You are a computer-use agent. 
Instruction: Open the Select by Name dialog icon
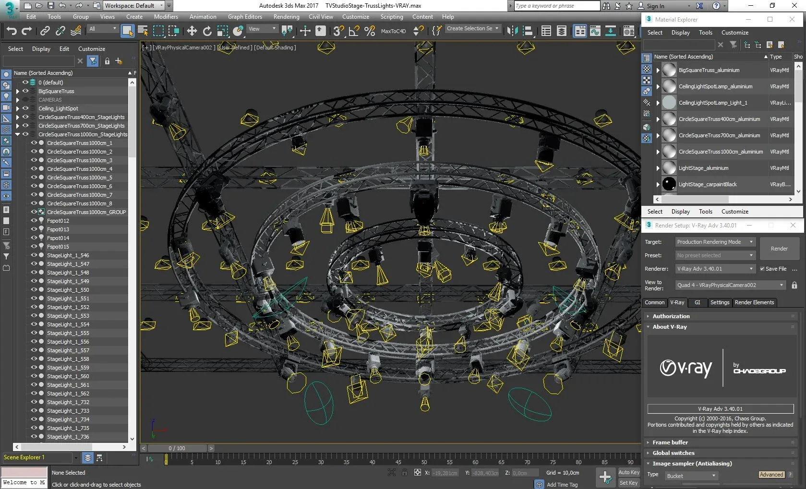click(x=143, y=31)
